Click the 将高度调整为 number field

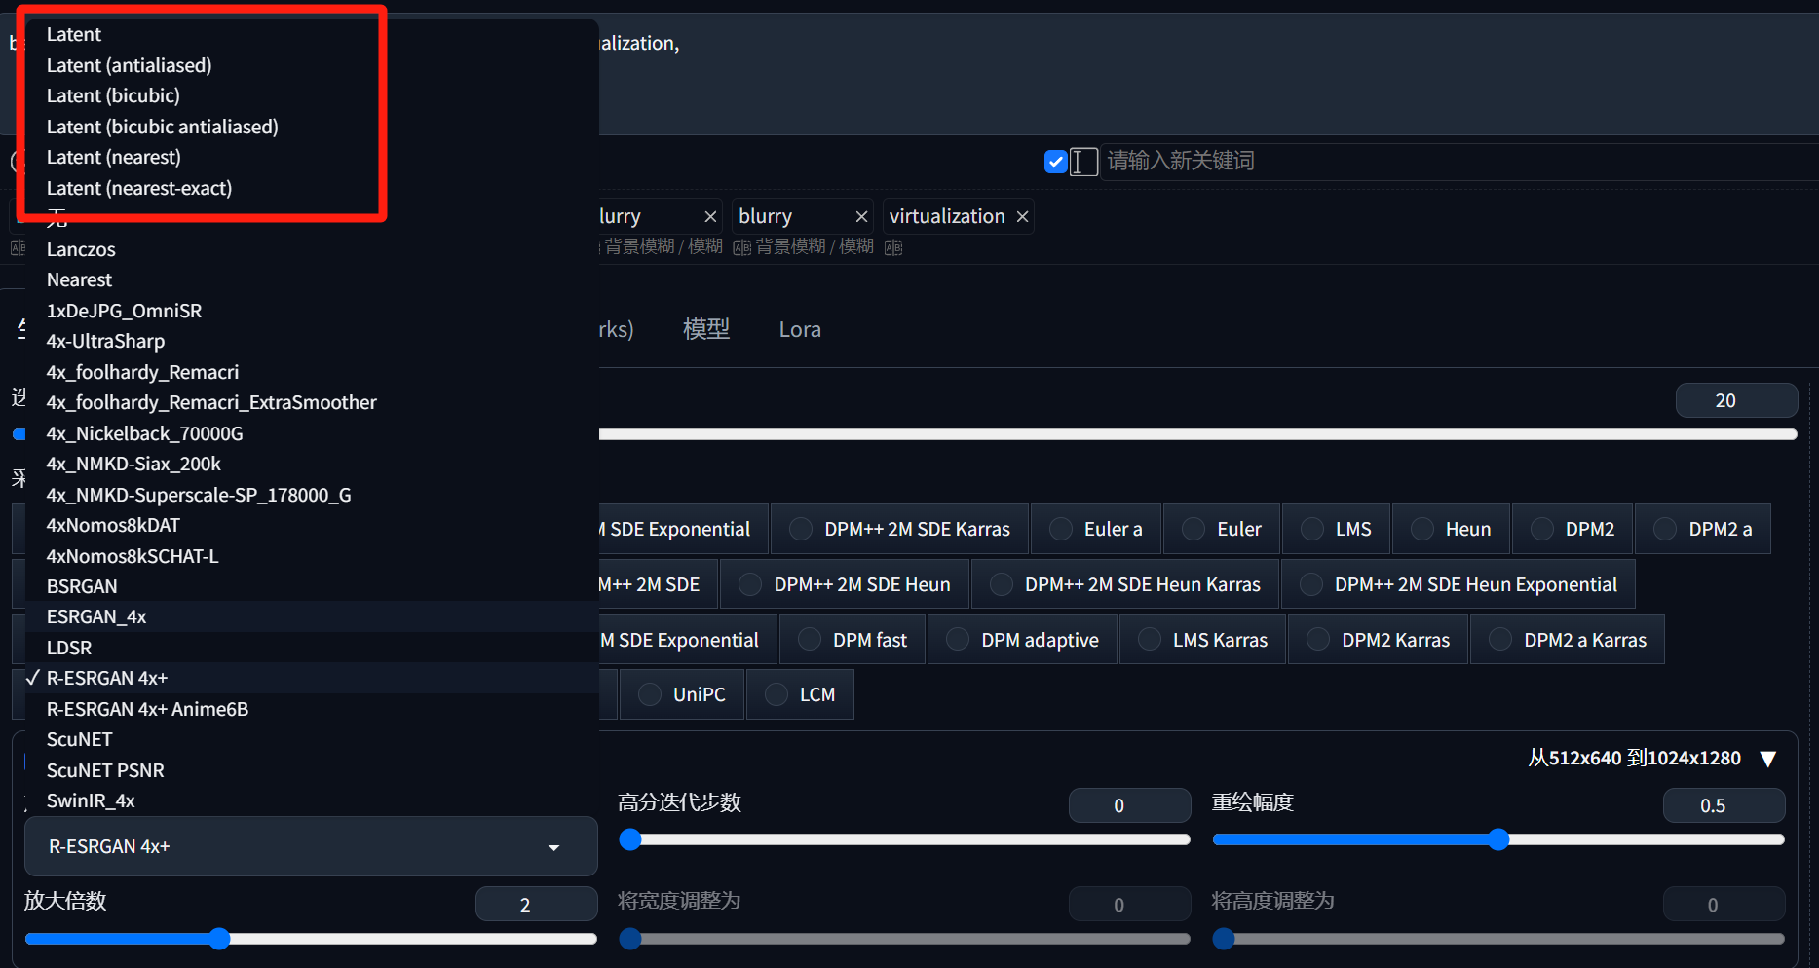1724,904
